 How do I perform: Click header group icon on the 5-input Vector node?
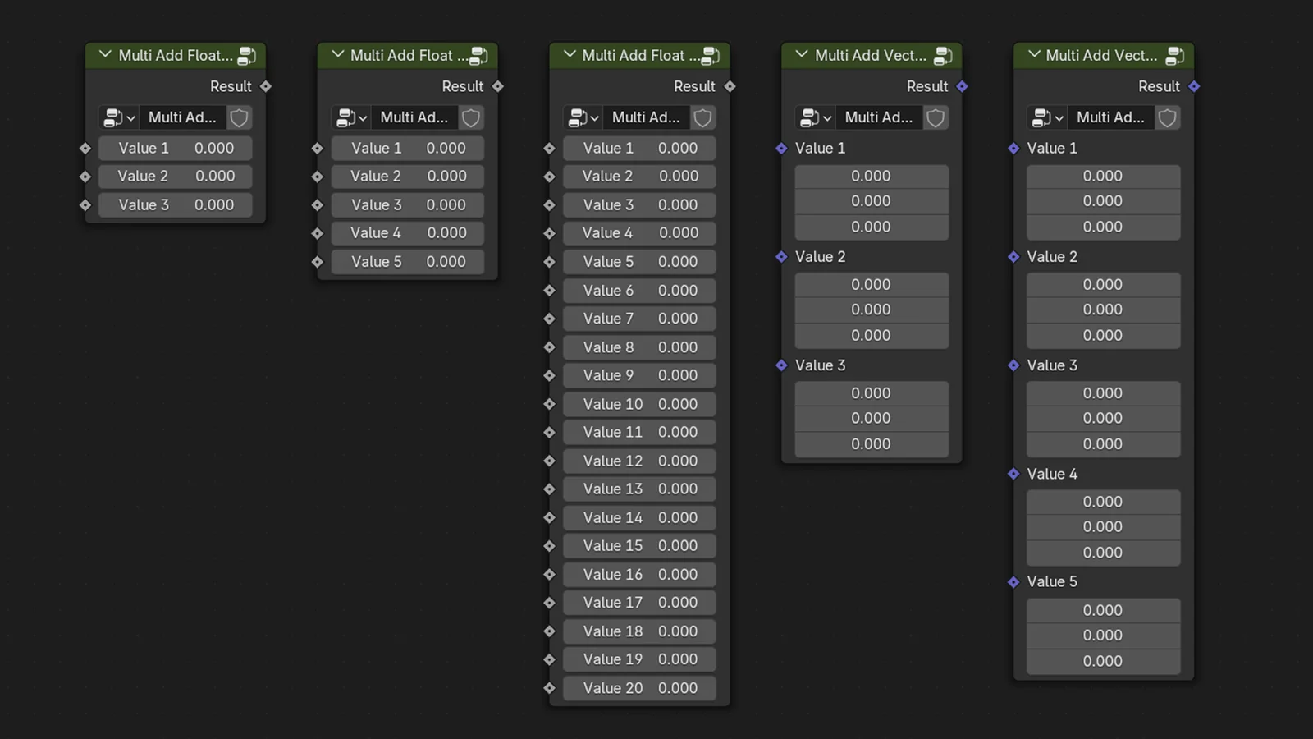[x=1174, y=56]
